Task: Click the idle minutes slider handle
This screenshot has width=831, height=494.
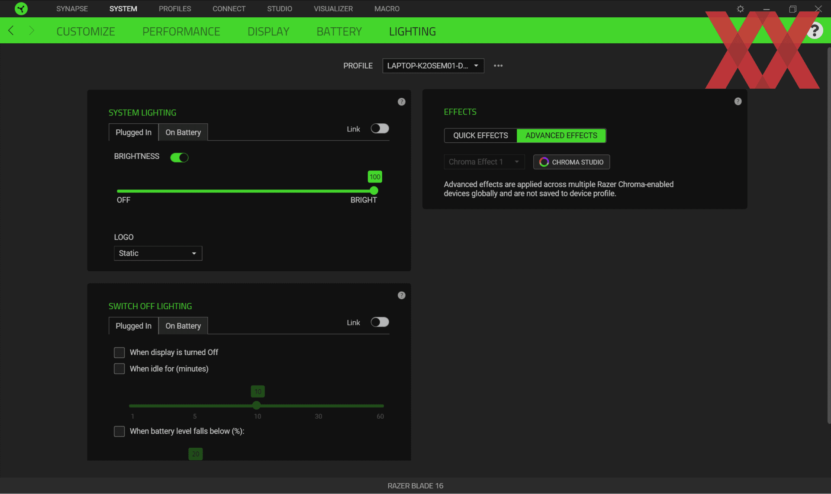Action: click(x=257, y=405)
